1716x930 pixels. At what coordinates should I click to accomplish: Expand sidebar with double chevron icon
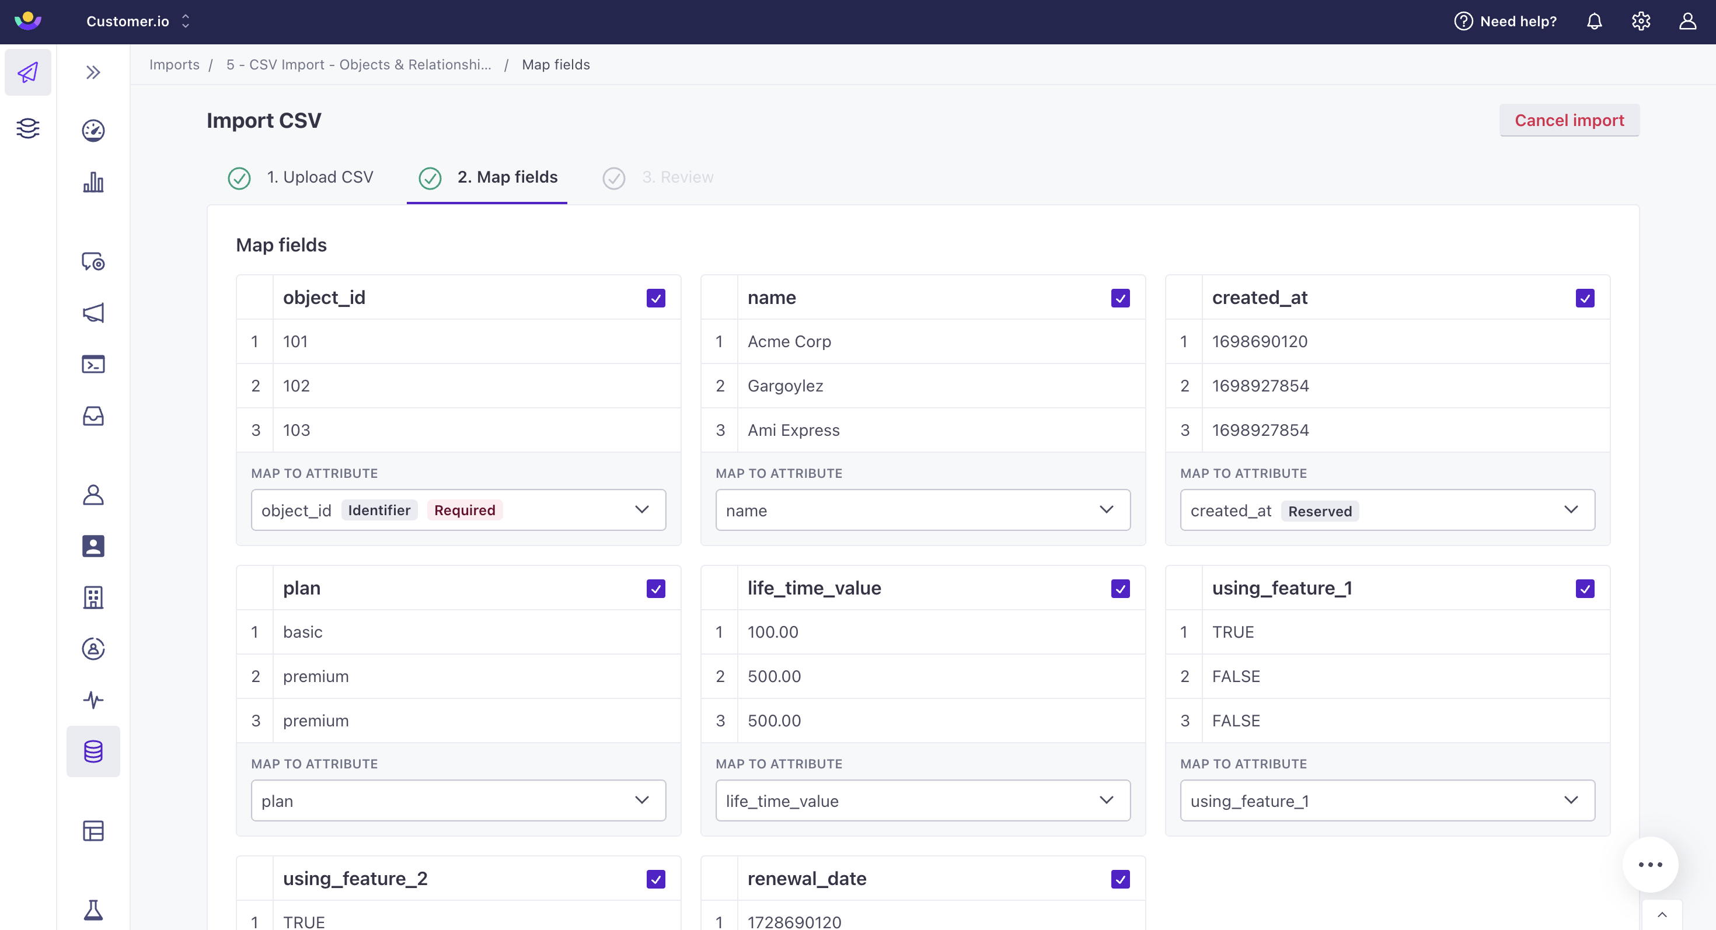(93, 72)
